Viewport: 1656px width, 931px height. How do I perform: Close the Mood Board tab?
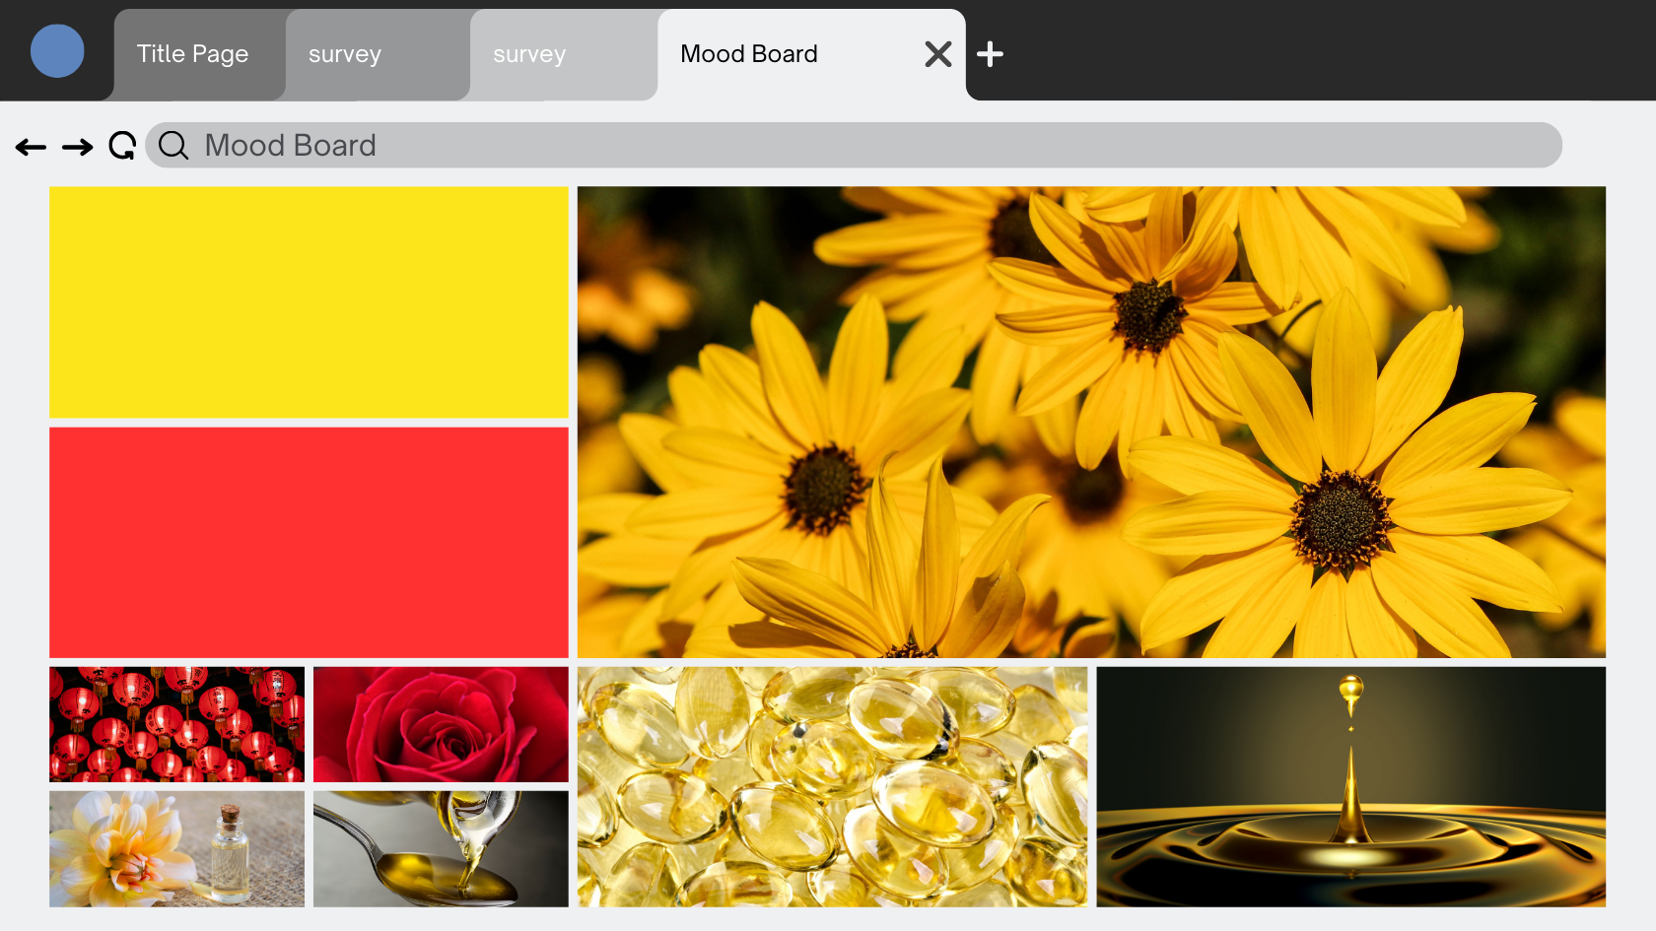938,54
